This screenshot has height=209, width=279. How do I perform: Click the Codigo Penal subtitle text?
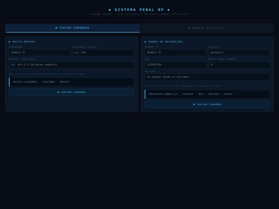tap(139, 14)
